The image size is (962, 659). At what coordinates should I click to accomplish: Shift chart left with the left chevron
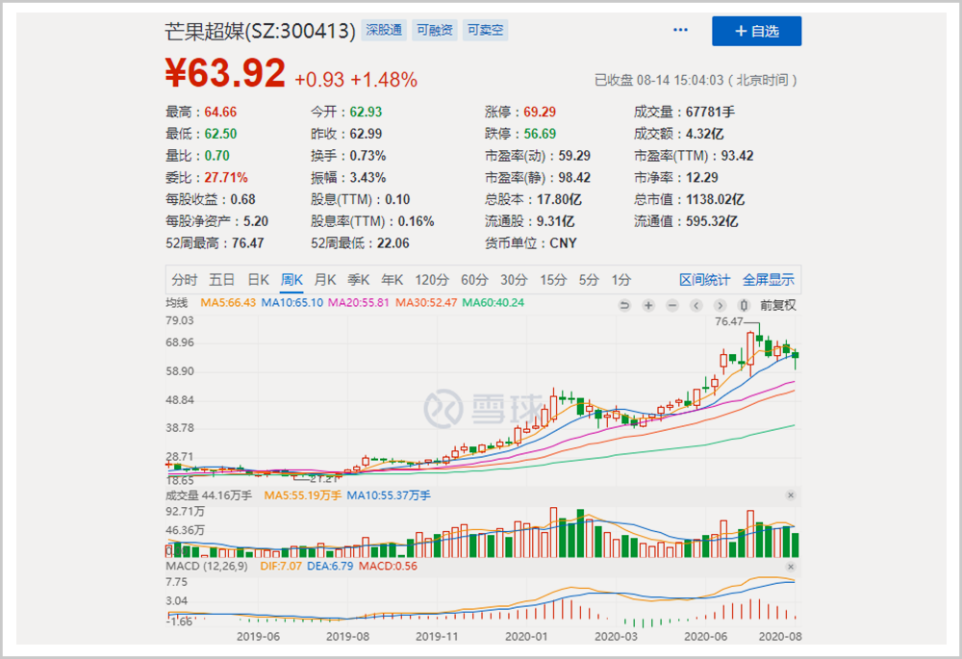pos(696,305)
